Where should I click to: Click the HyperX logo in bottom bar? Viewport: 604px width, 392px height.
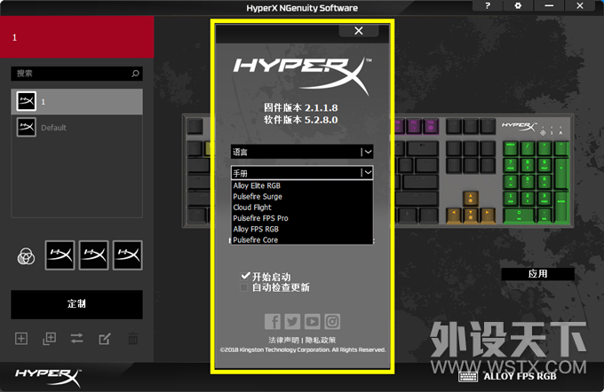pos(48,378)
